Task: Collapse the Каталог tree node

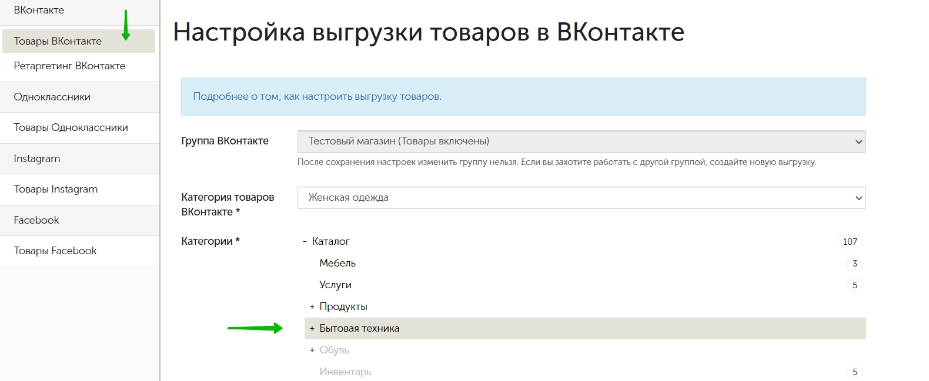Action: [305, 241]
